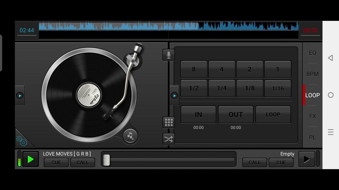Expand the right deck side arrow
Viewport: 339px width, 190px height.
174,96
